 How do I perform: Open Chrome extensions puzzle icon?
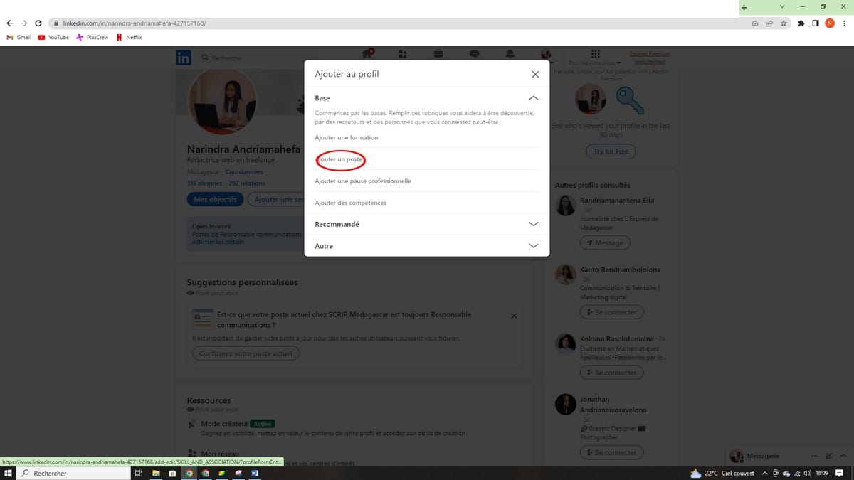[x=801, y=23]
